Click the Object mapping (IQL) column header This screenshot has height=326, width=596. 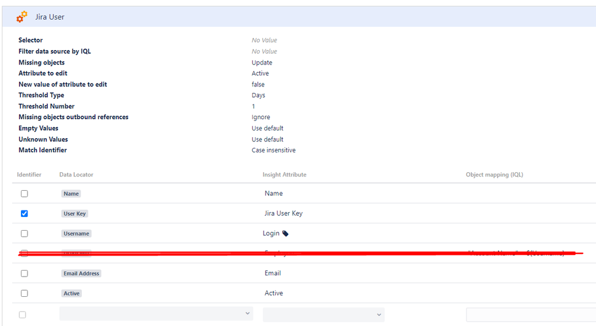(x=495, y=175)
